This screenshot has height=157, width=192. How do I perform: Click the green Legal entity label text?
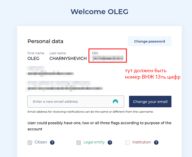94,142
